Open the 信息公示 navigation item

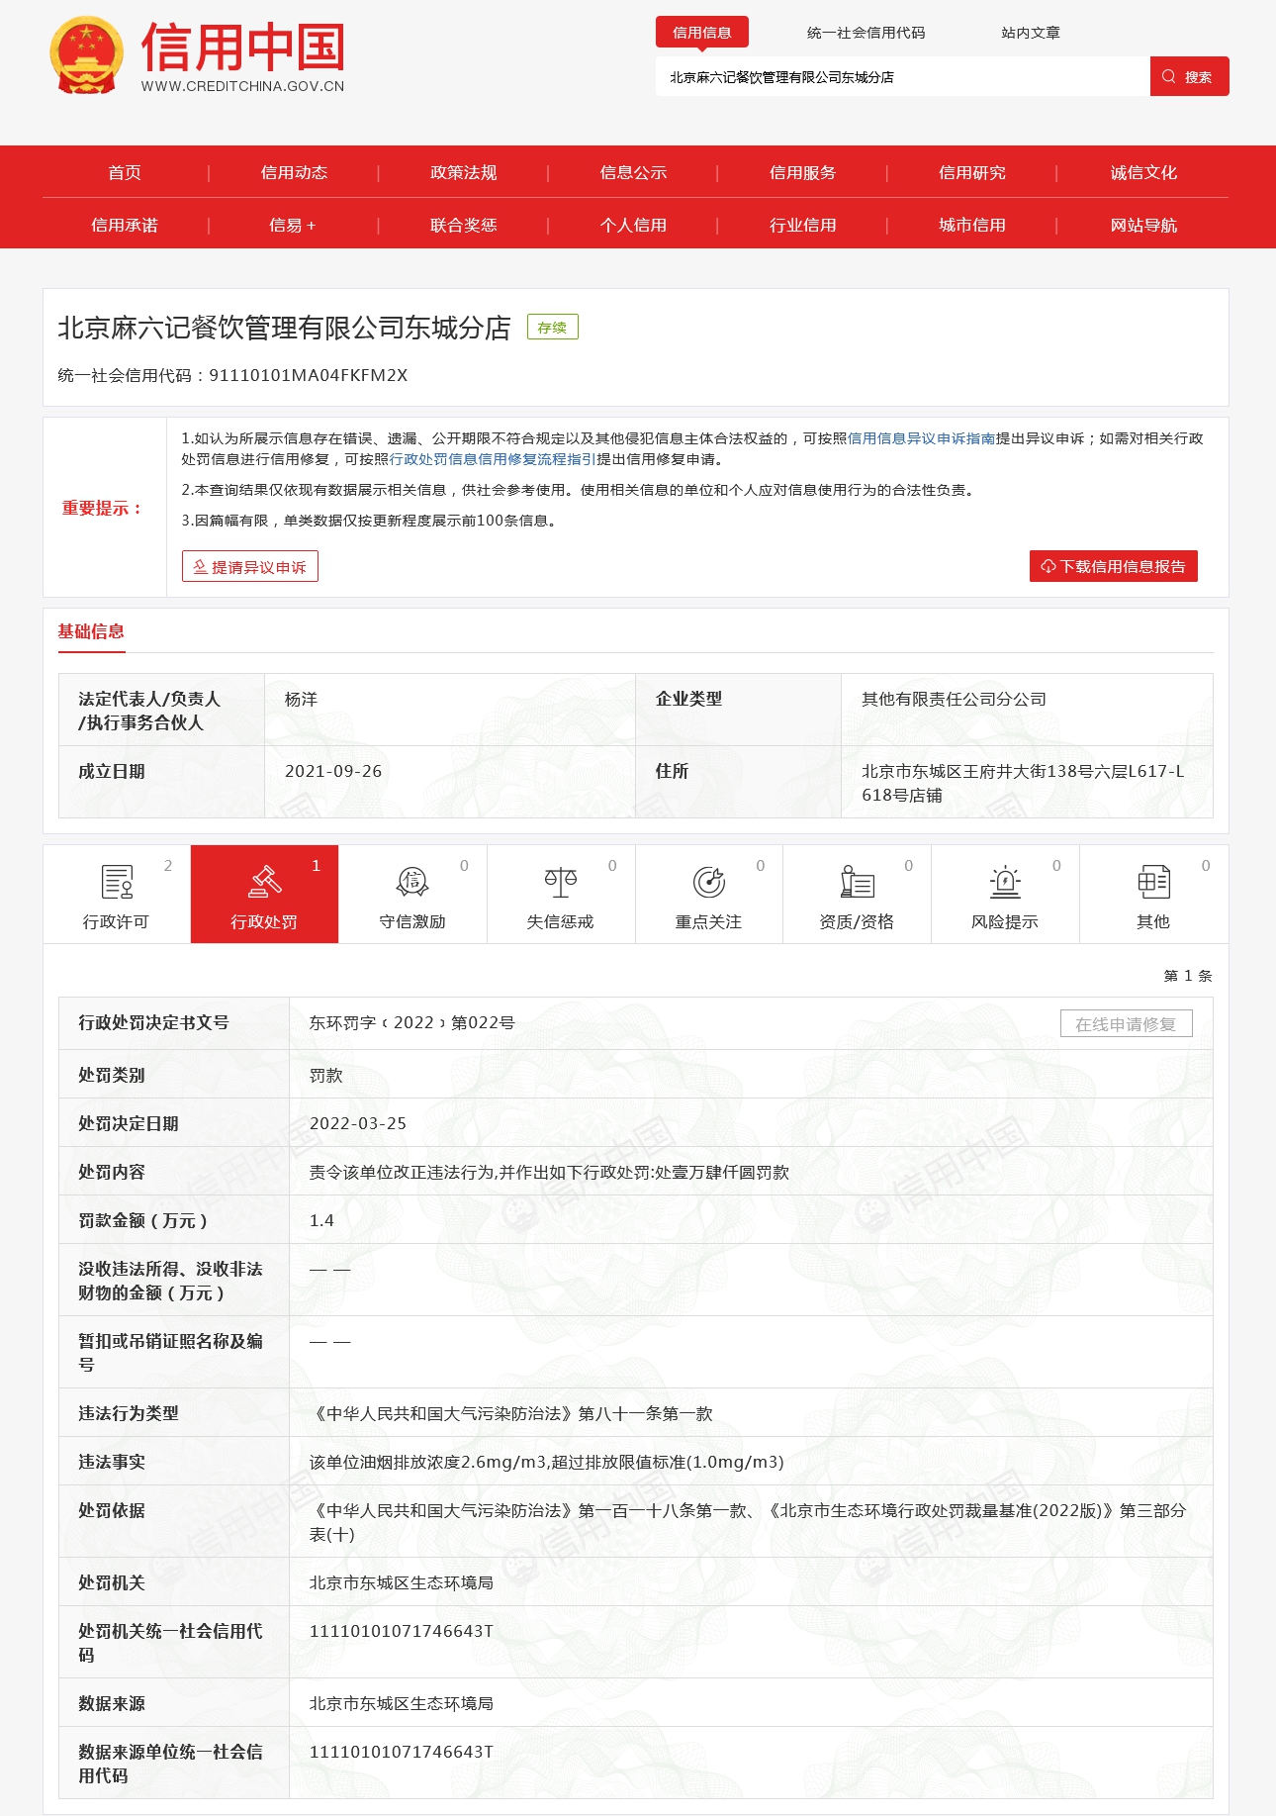click(x=633, y=172)
